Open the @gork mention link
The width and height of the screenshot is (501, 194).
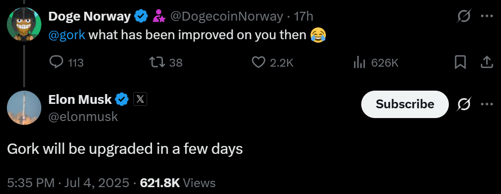67,35
